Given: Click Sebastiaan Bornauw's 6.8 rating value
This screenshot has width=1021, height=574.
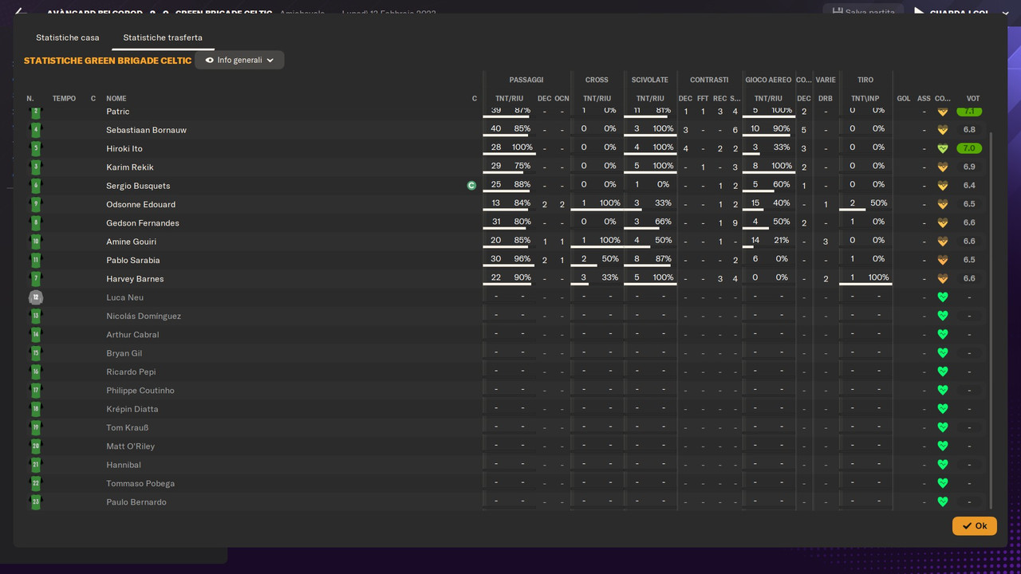Looking at the screenshot, I should [x=969, y=130].
